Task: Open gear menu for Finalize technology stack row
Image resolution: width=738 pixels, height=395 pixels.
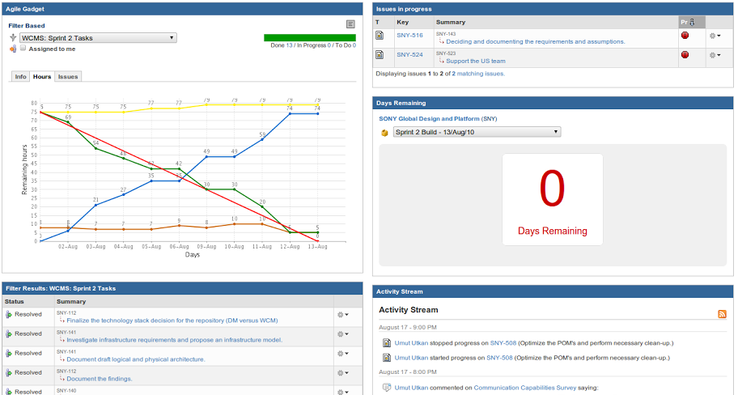Action: pos(342,315)
